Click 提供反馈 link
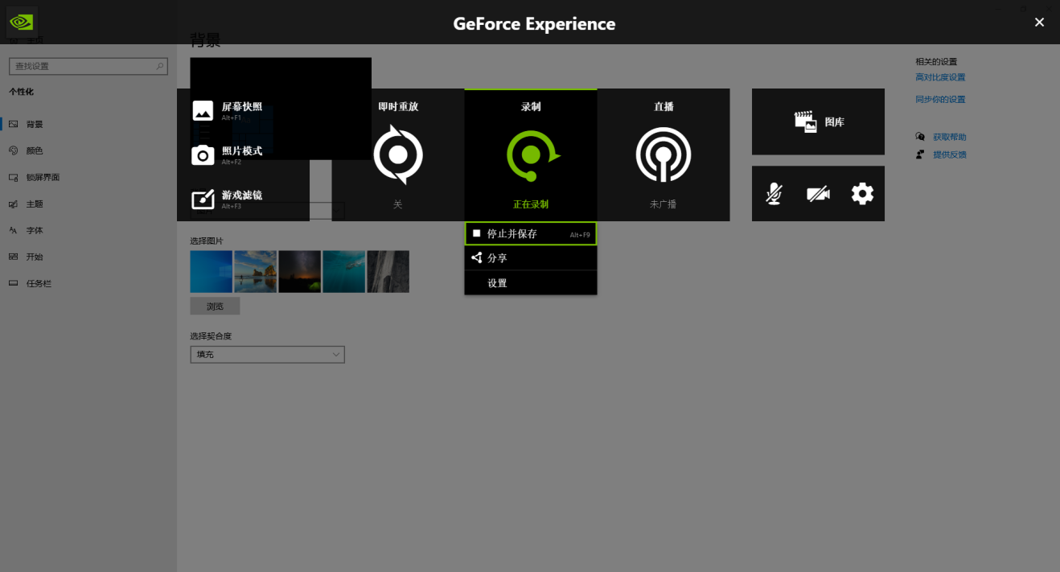This screenshot has width=1060, height=572. (x=950, y=154)
